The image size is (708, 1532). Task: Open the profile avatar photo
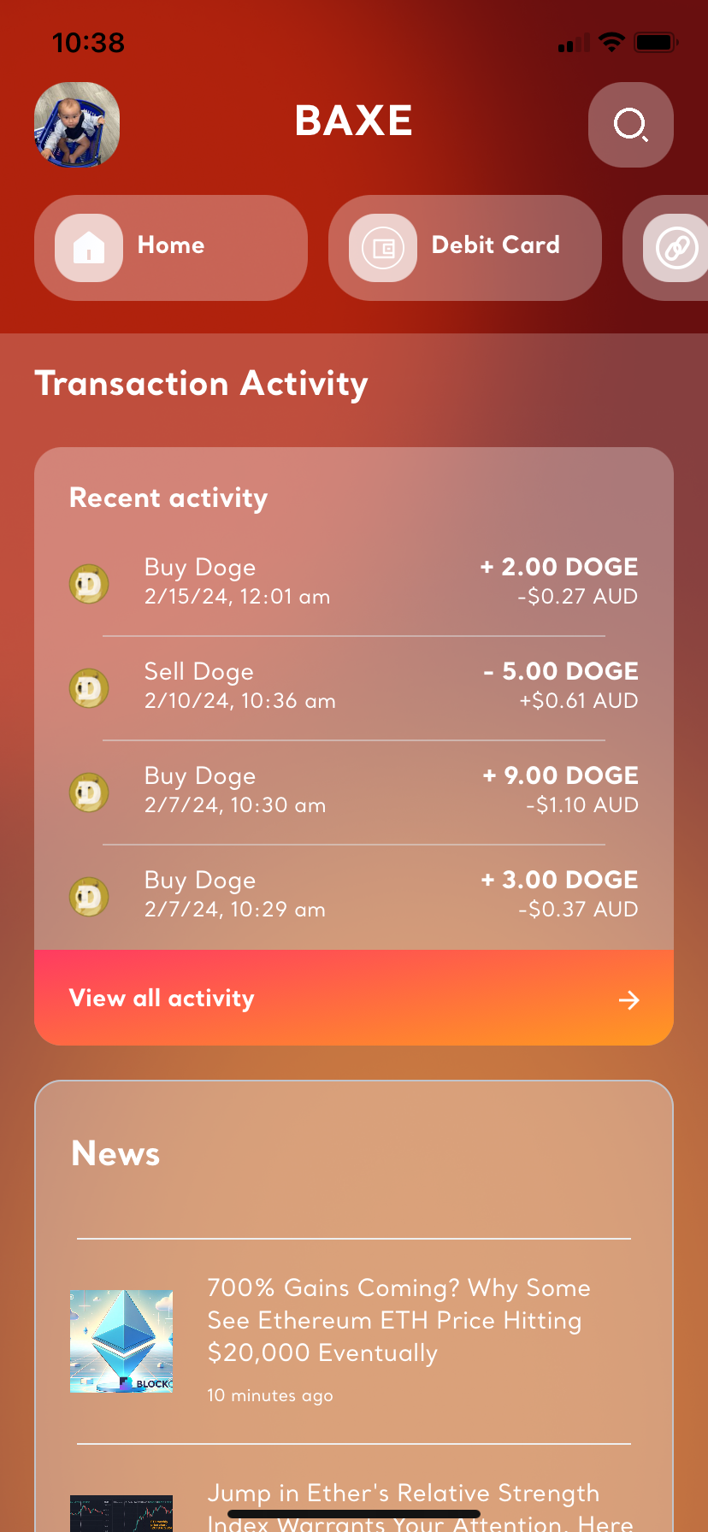click(77, 125)
